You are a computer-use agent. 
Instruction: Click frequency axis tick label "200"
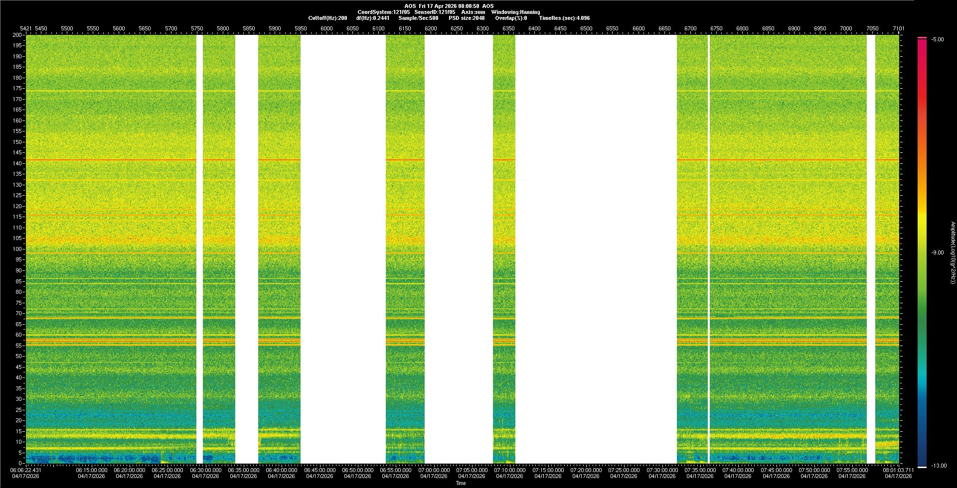coord(17,35)
